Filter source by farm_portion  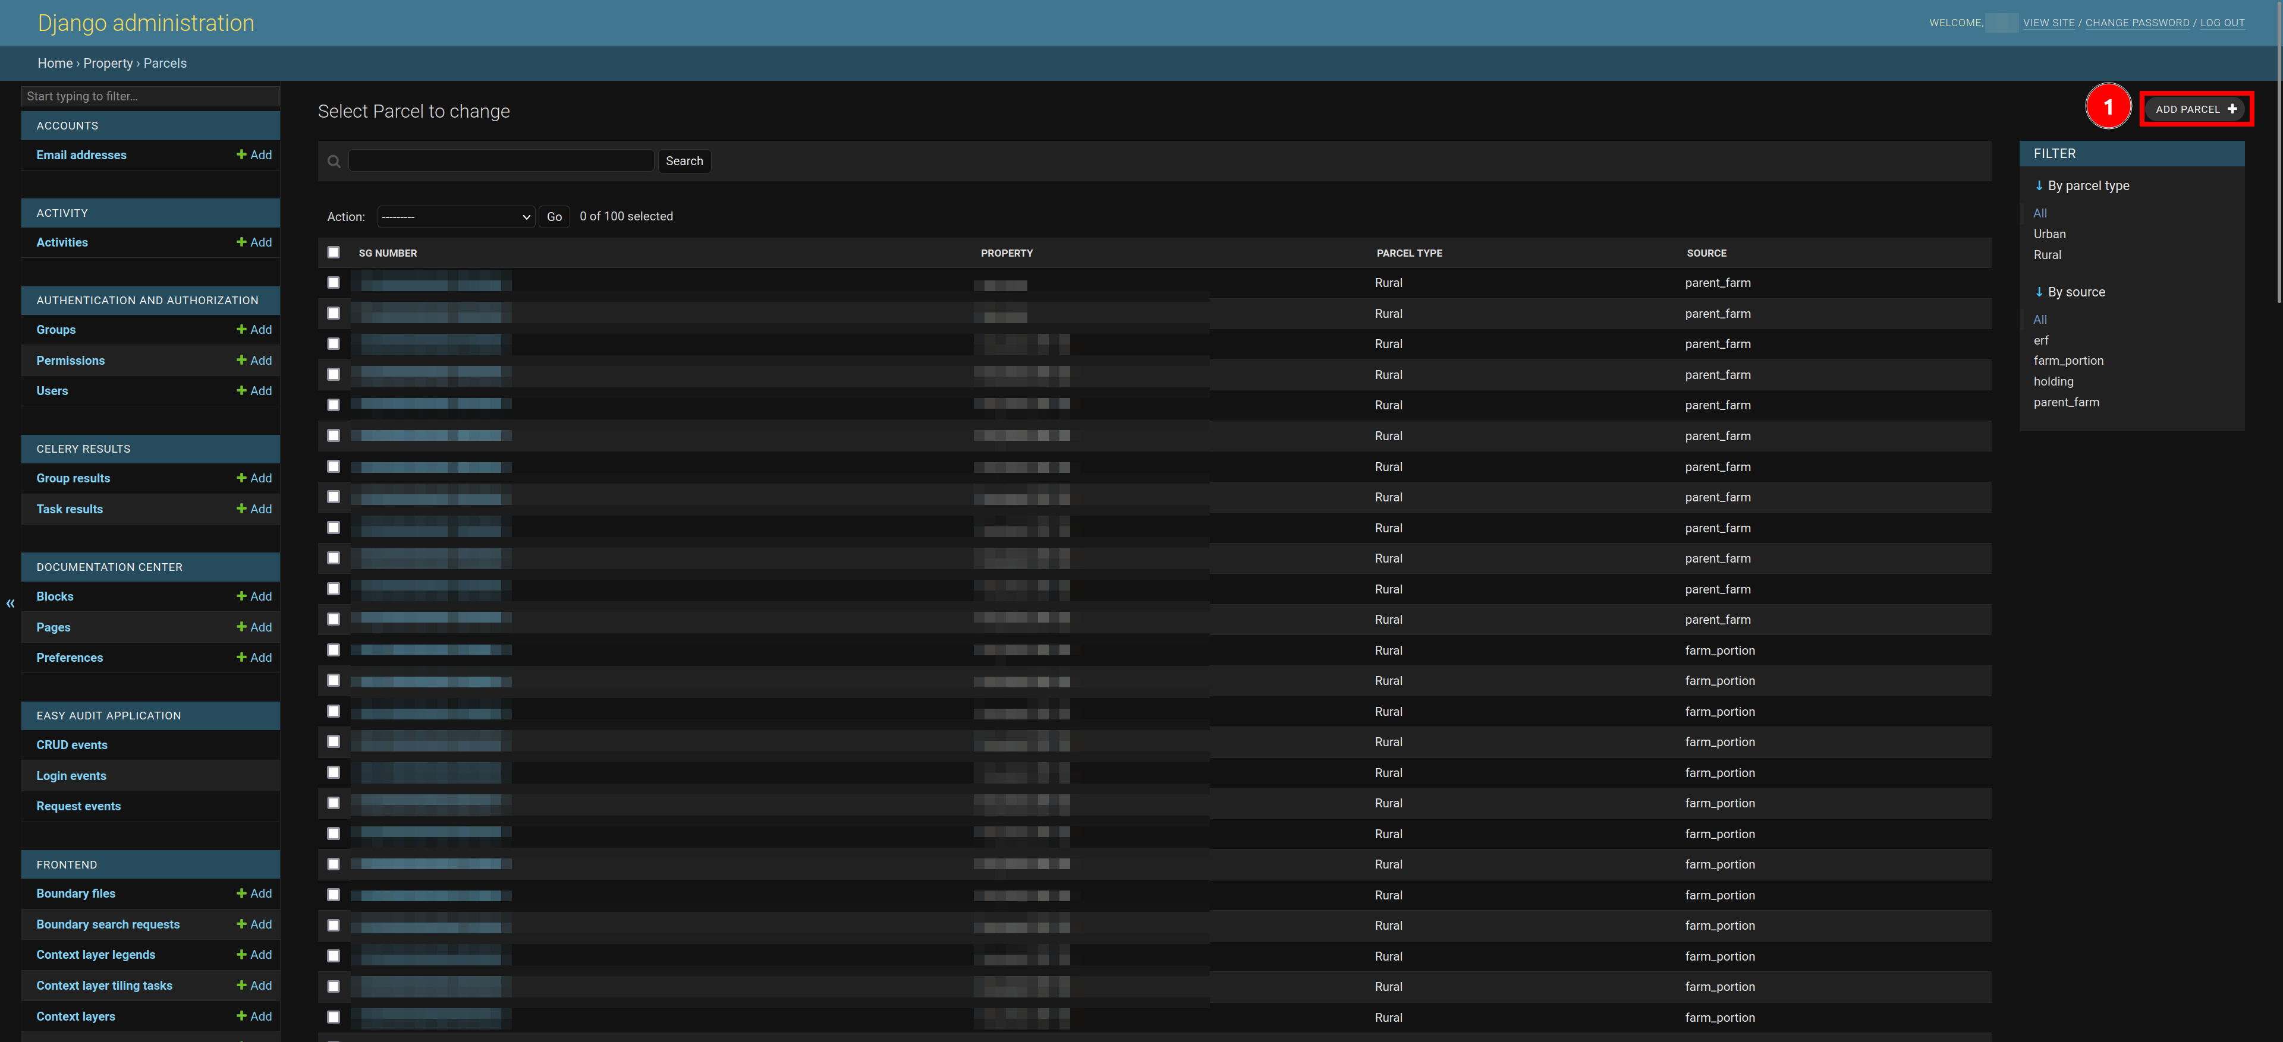pyautogui.click(x=2068, y=361)
